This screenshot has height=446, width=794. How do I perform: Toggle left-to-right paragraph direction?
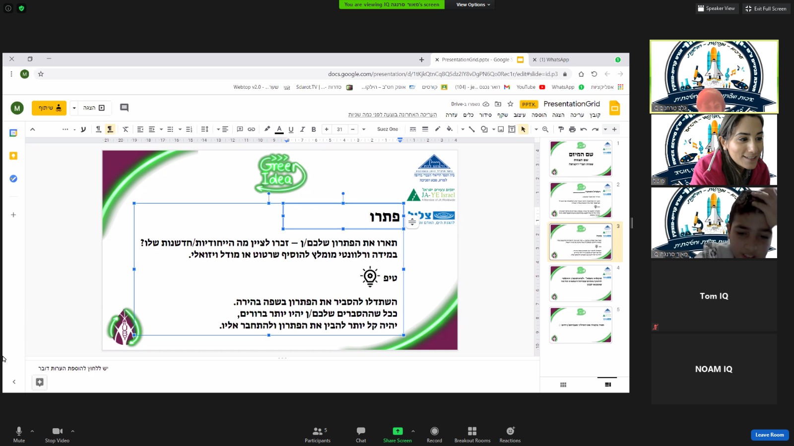coord(98,129)
